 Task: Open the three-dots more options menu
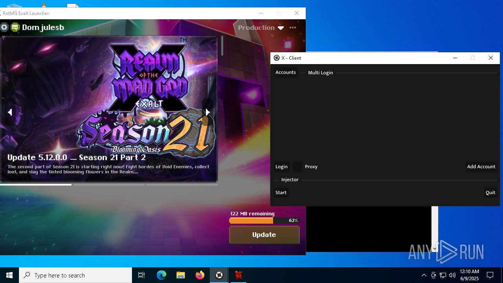pyautogui.click(x=293, y=28)
